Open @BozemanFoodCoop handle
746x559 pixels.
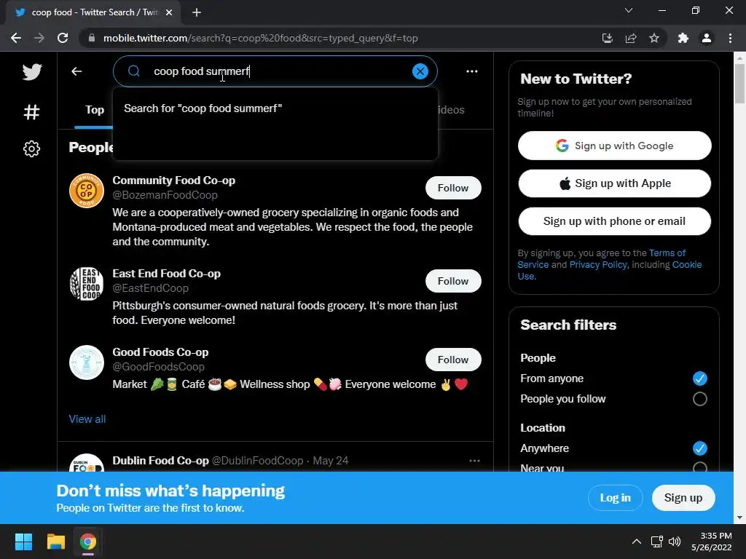point(165,195)
